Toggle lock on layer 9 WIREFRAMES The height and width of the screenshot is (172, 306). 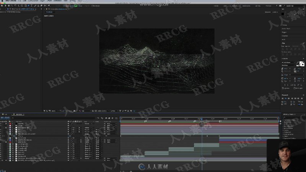[6, 142]
